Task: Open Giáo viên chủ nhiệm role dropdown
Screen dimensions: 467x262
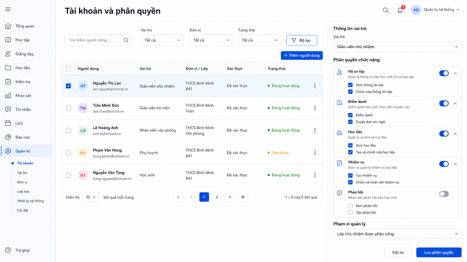Action: 397,47
